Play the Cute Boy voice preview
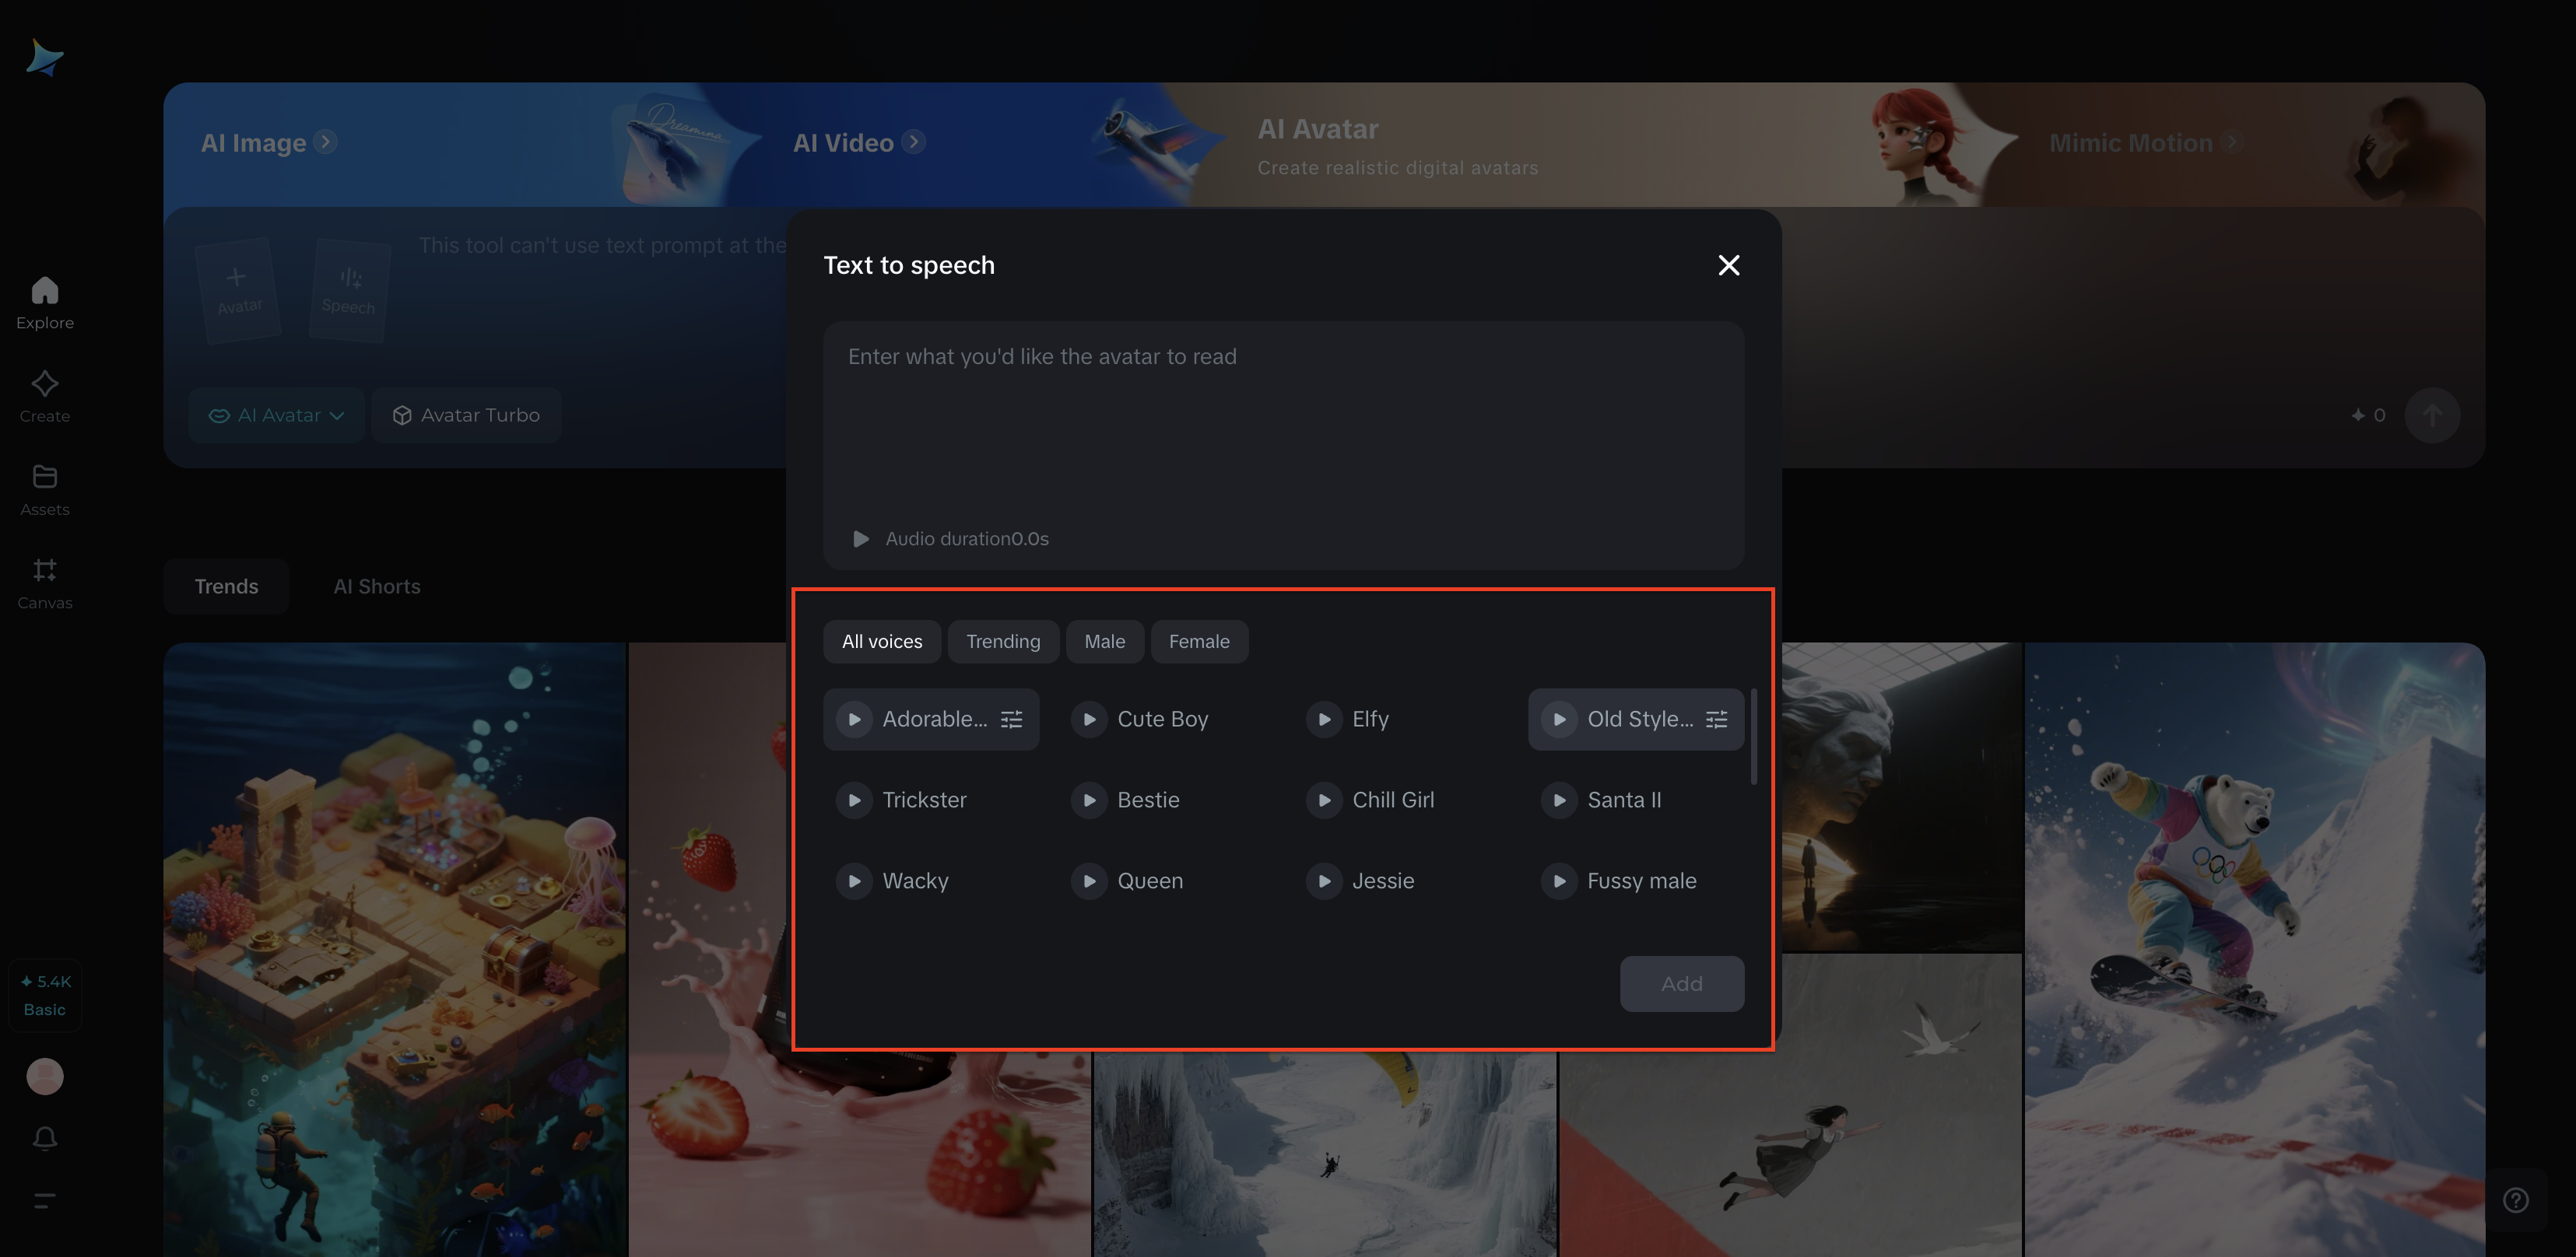 [1088, 719]
